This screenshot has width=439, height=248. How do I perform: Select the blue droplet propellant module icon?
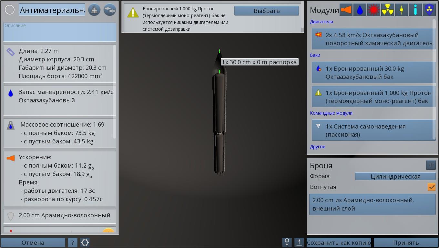(x=360, y=10)
